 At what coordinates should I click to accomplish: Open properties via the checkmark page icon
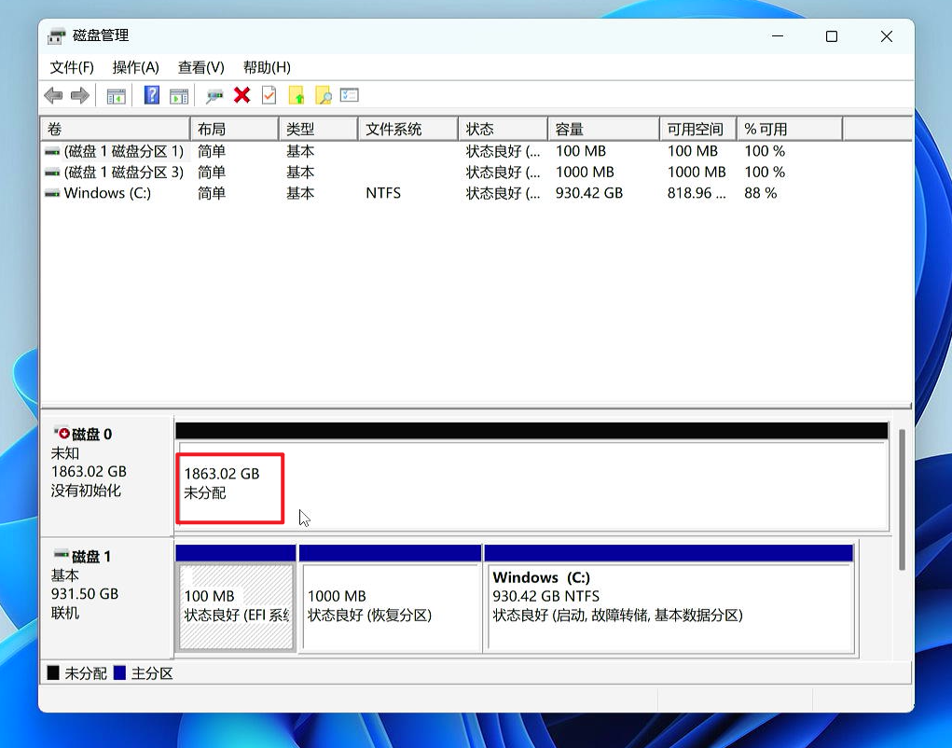click(269, 95)
